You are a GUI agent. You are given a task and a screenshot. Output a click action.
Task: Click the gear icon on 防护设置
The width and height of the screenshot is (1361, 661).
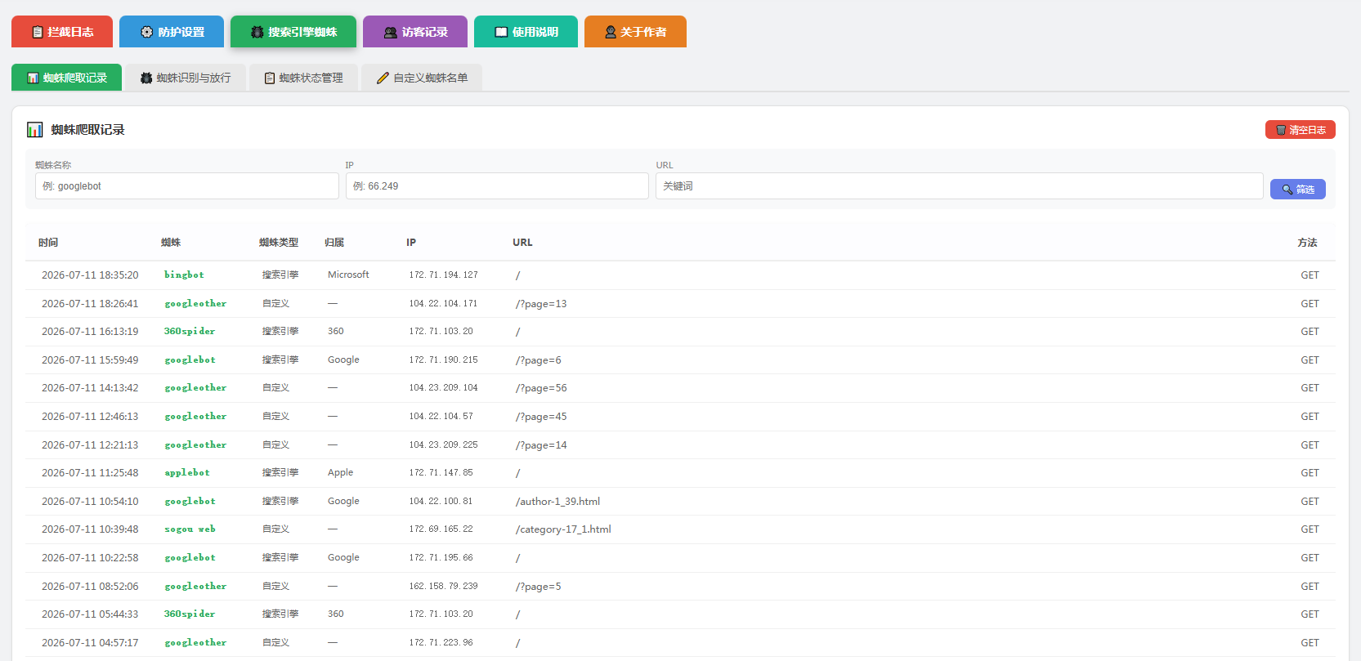(147, 32)
